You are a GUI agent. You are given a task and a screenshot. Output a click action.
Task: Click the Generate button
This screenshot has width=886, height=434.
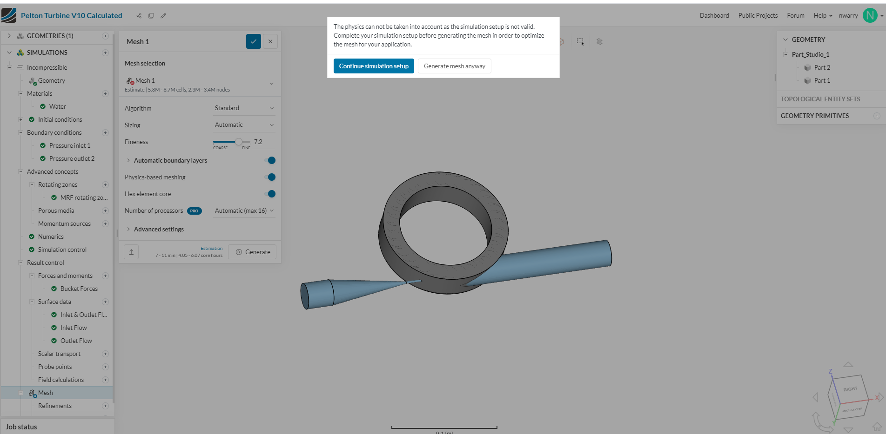pos(252,252)
